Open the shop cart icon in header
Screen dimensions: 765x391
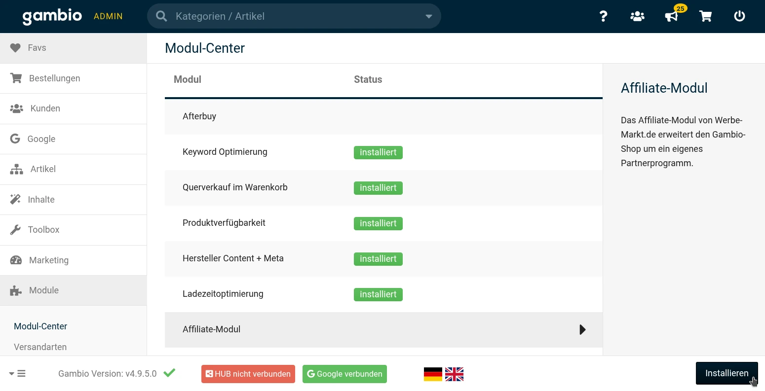[x=705, y=16]
